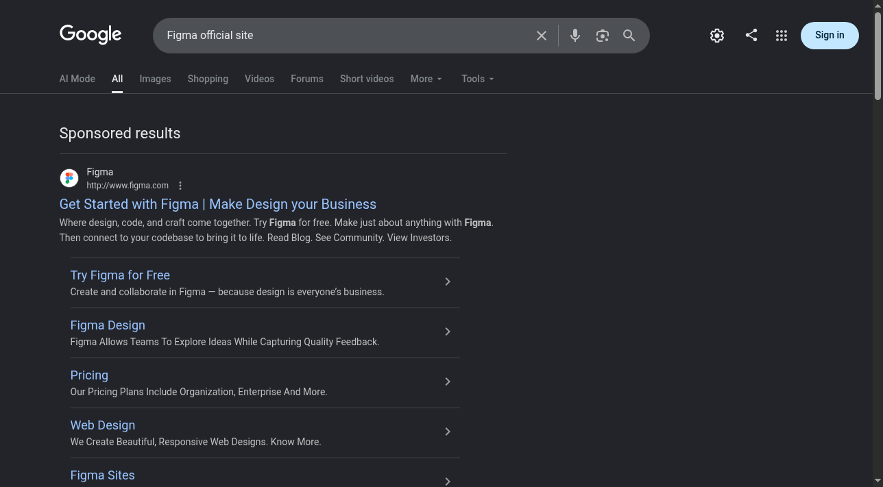883x487 pixels.
Task: Open the Videos tab
Action: click(259, 79)
